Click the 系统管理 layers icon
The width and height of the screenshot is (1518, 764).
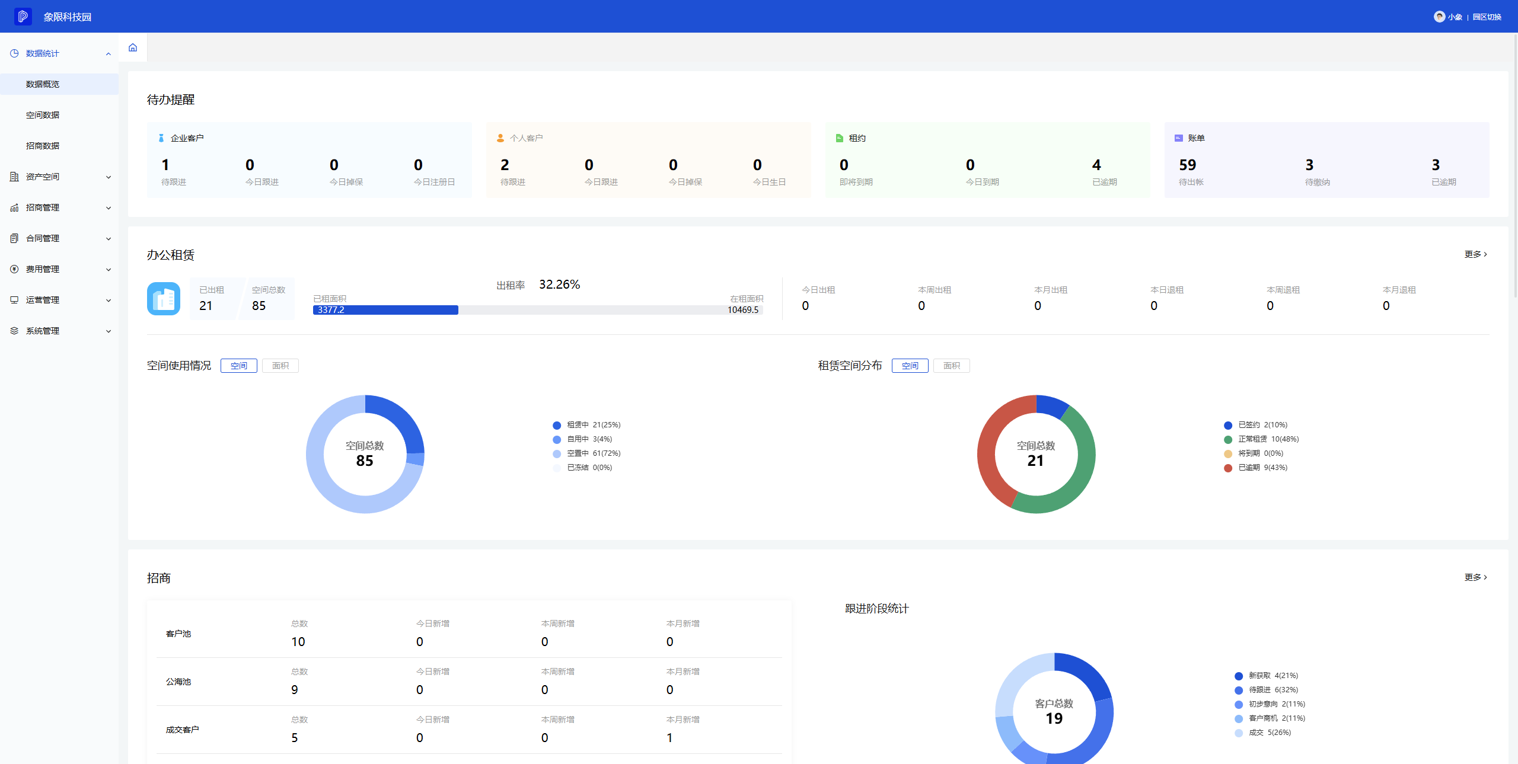click(14, 331)
